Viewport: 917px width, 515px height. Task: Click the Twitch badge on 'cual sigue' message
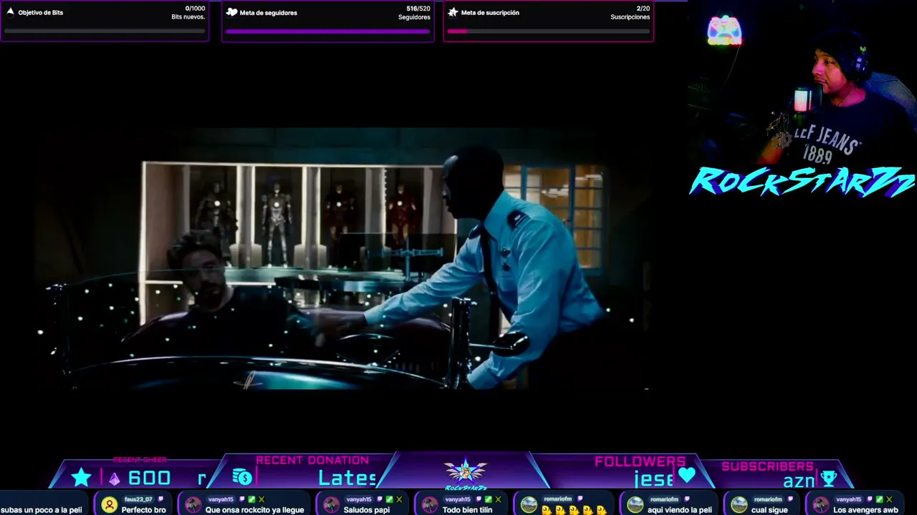789,499
